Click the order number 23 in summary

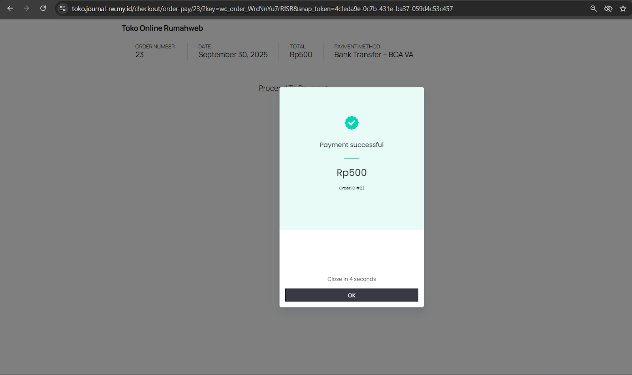[x=139, y=55]
